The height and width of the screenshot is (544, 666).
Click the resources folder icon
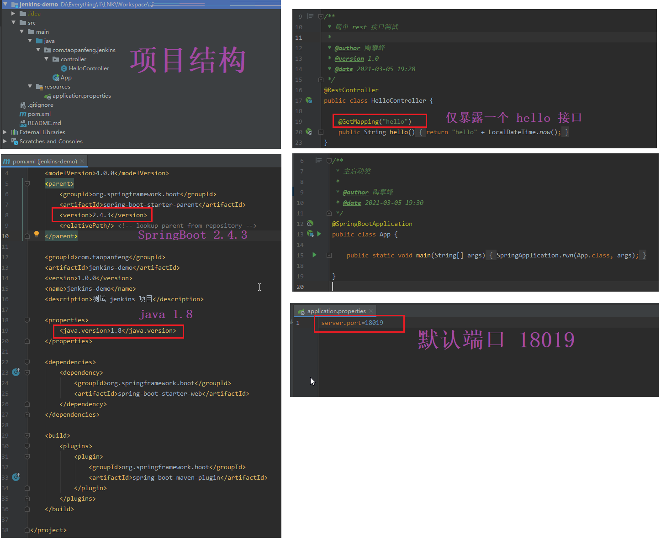pyautogui.click(x=39, y=87)
